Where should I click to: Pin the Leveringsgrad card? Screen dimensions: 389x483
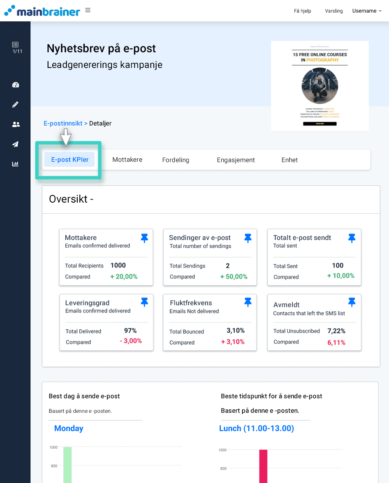144,302
